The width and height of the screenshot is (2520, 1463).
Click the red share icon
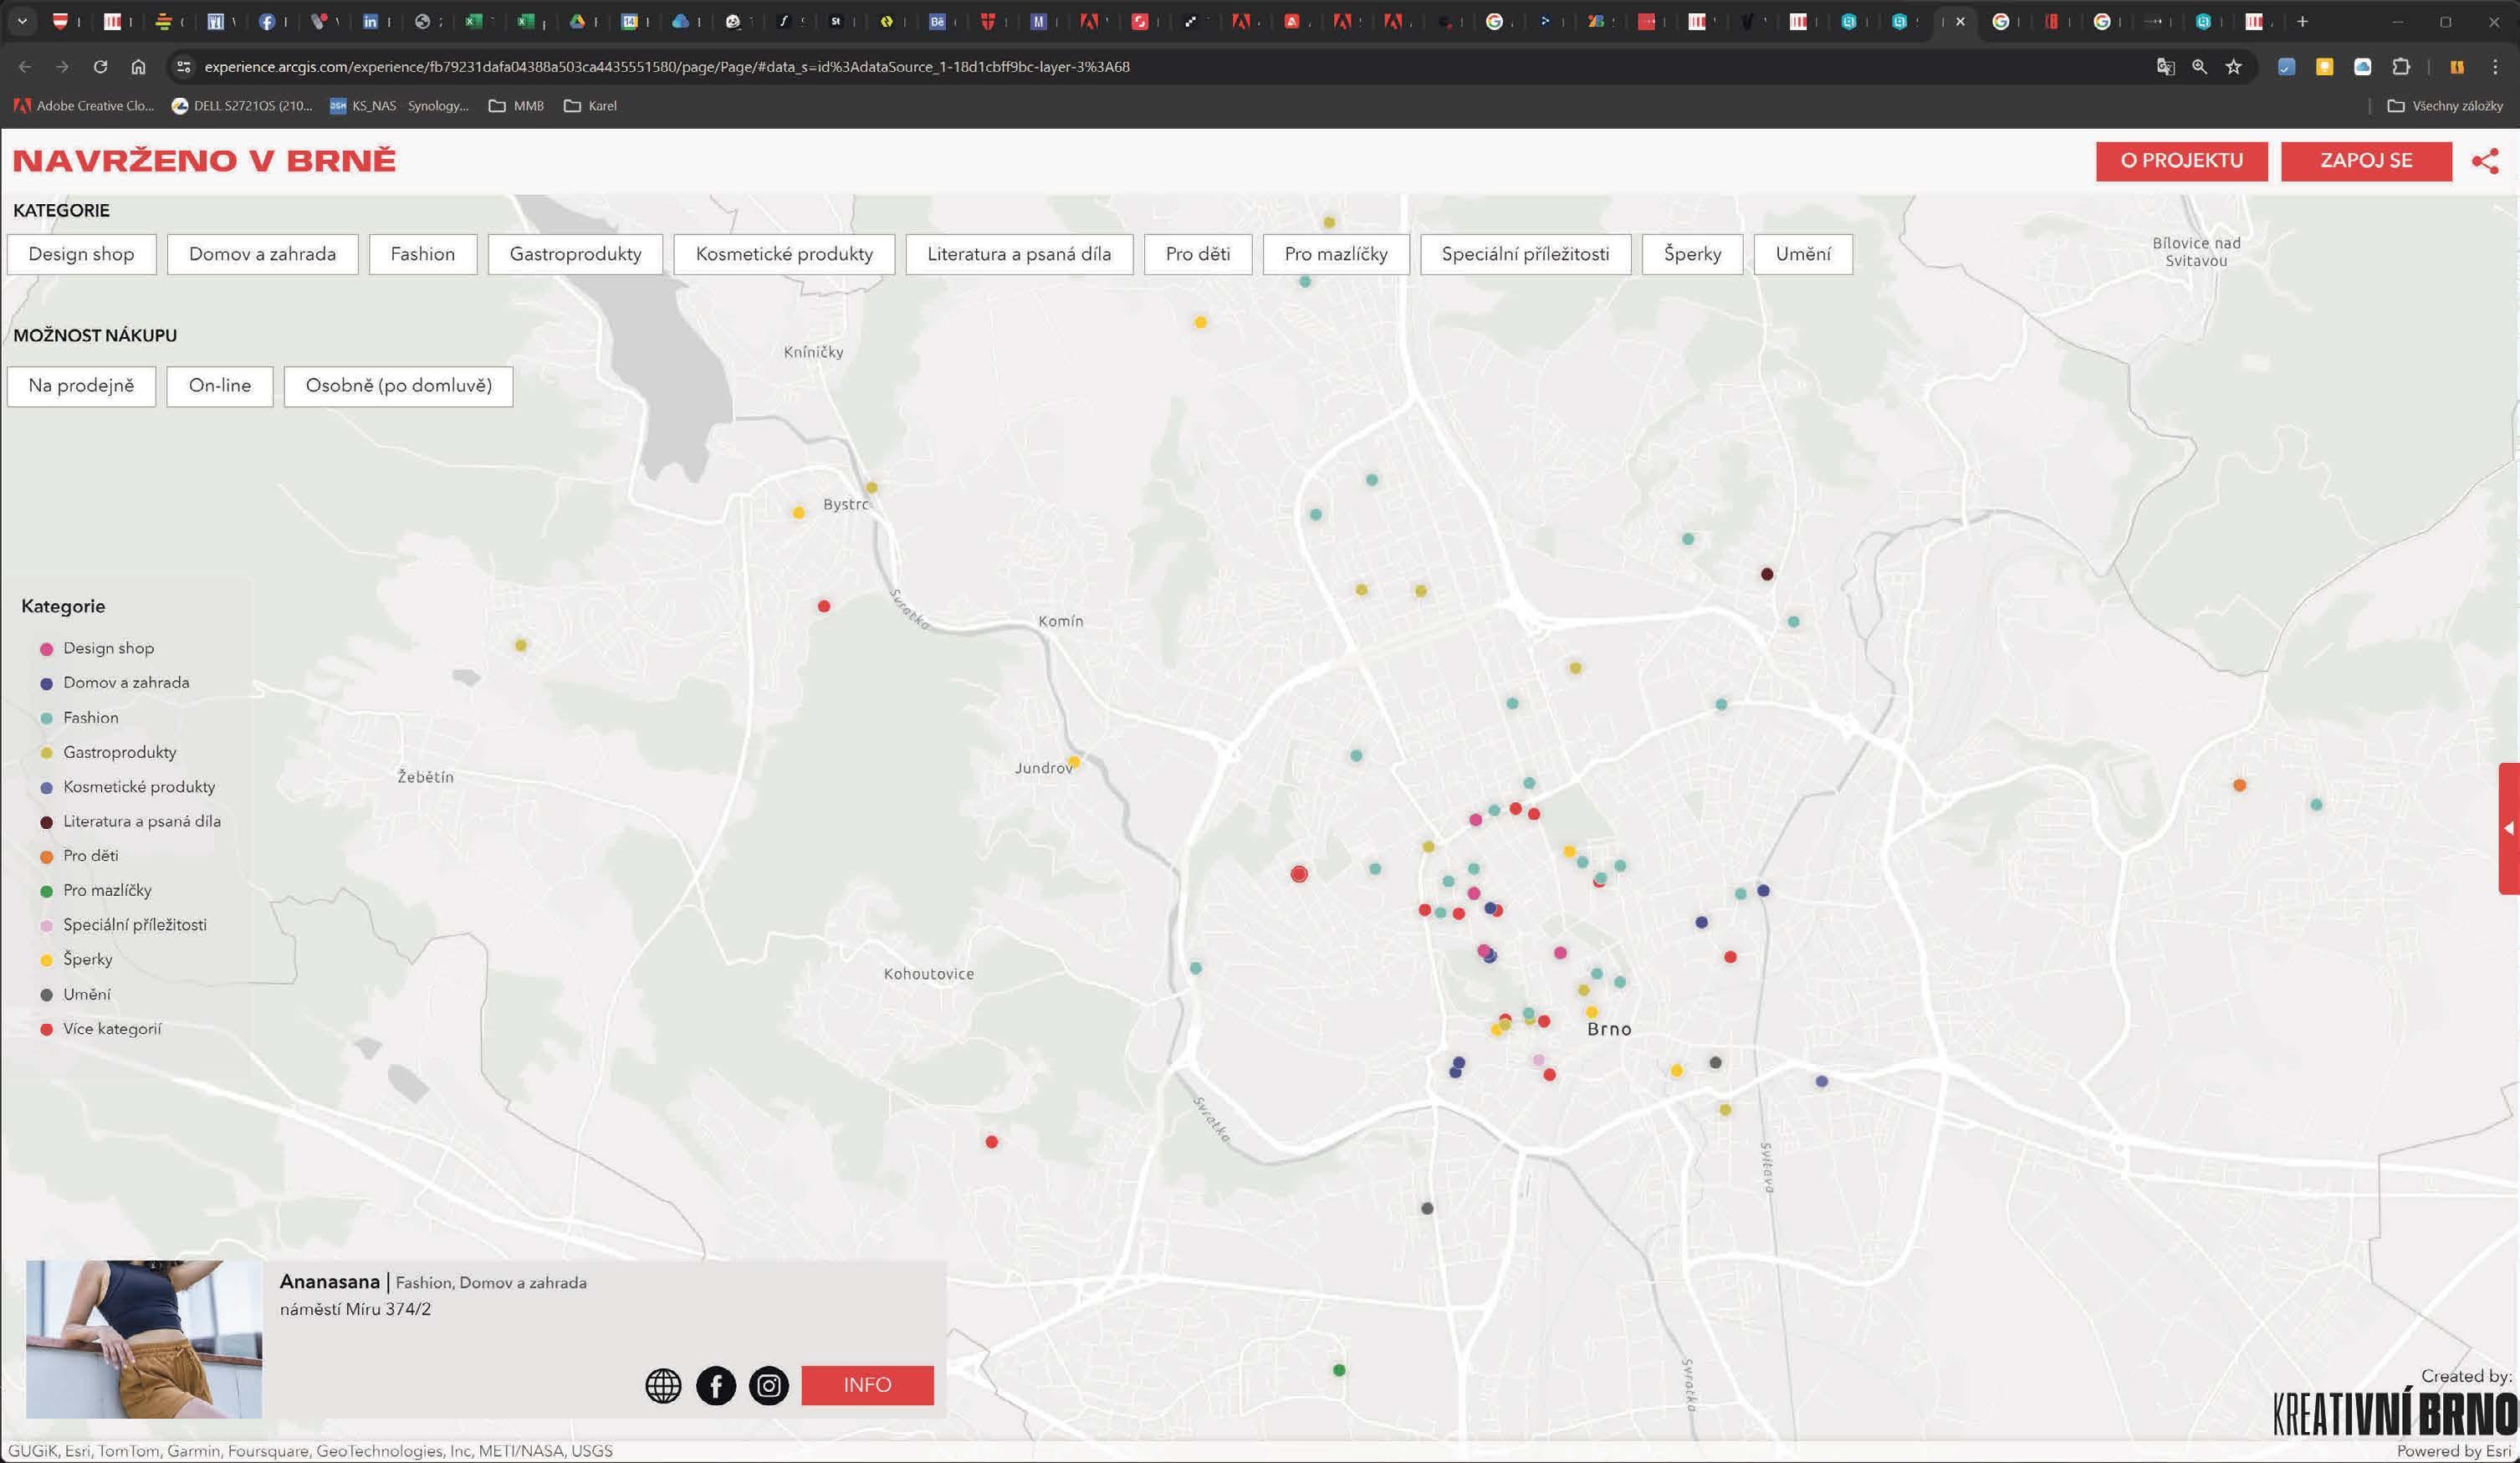coord(2485,161)
